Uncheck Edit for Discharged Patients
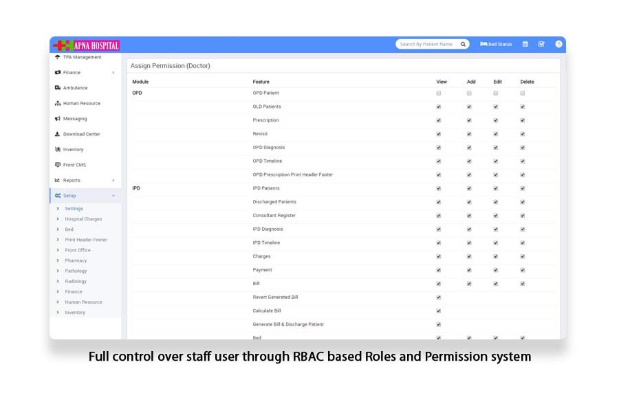 pyautogui.click(x=495, y=202)
